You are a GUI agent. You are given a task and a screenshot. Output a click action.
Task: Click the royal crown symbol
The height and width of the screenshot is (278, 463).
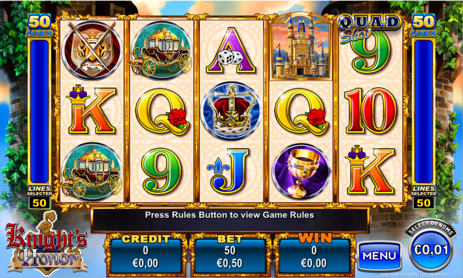pyautogui.click(x=231, y=111)
